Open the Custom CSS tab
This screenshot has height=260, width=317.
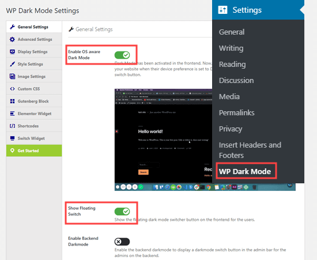(x=34, y=89)
